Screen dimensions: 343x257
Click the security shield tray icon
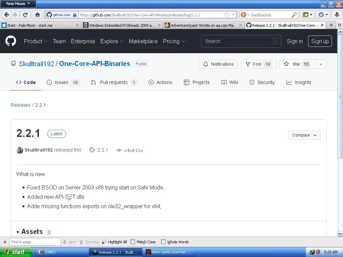[318, 252]
